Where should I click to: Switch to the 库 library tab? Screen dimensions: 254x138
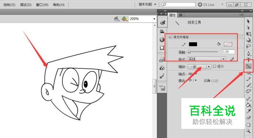[x=181, y=15]
